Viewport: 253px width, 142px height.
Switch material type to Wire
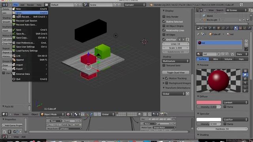point(215,59)
